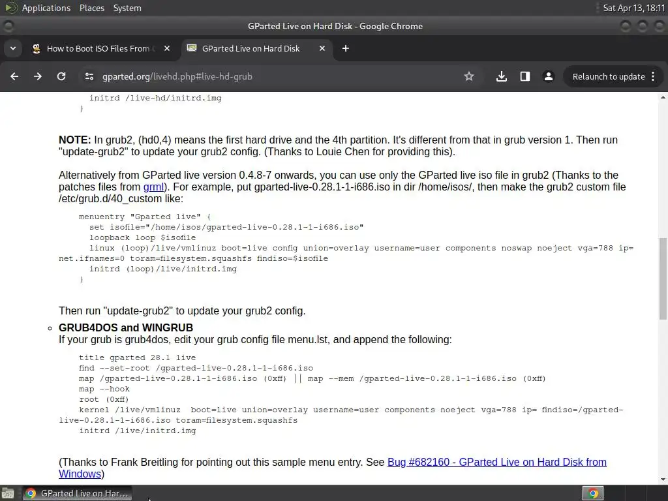Click the Chrome workspace icon in bottom panel
This screenshot has width=668, height=501.
pos(592,493)
